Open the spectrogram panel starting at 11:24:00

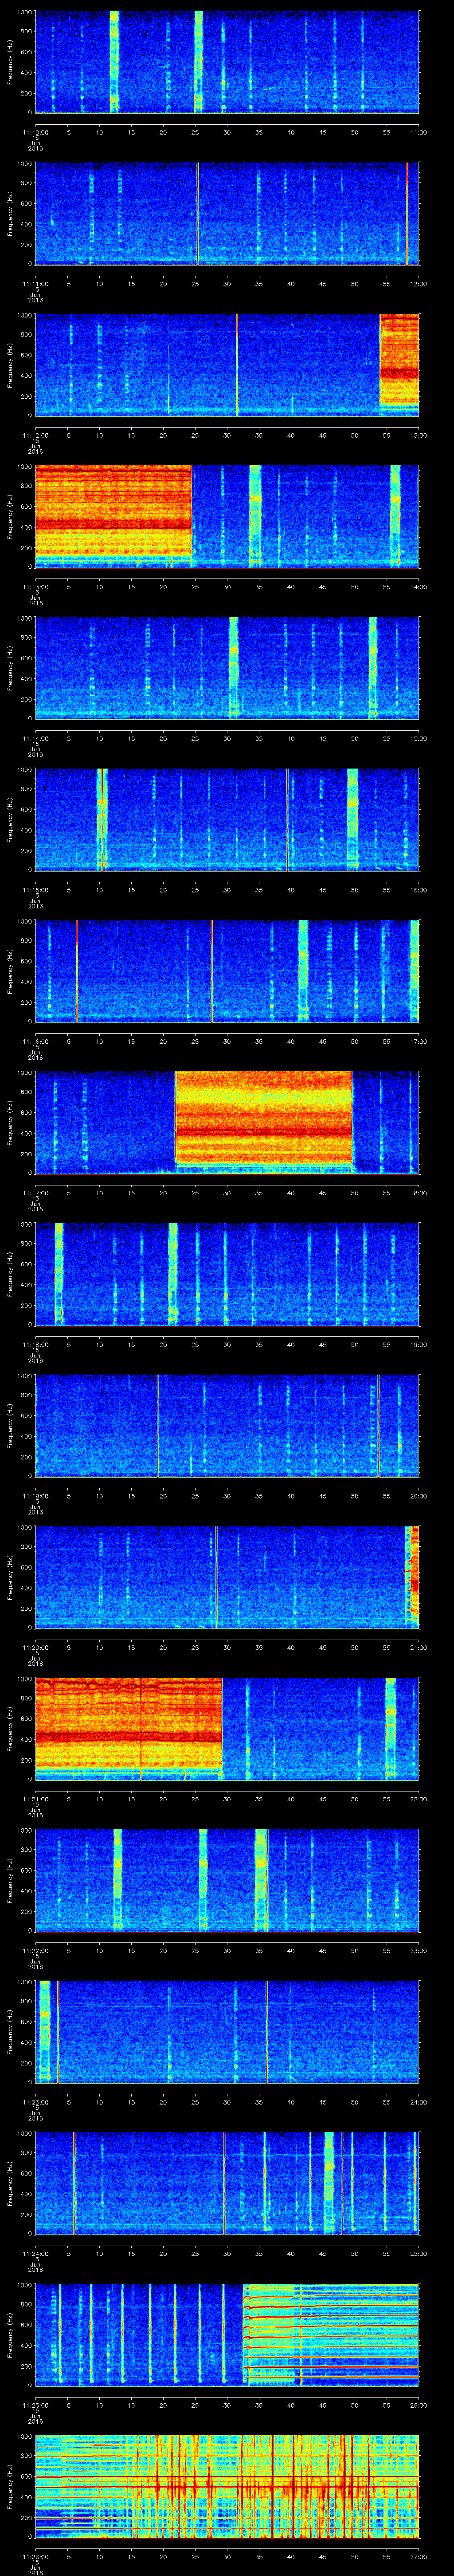tap(227, 2183)
